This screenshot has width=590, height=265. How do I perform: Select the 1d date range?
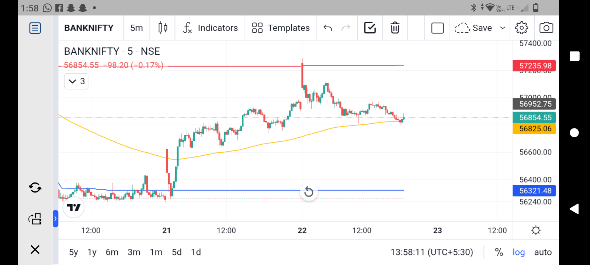pyautogui.click(x=196, y=252)
